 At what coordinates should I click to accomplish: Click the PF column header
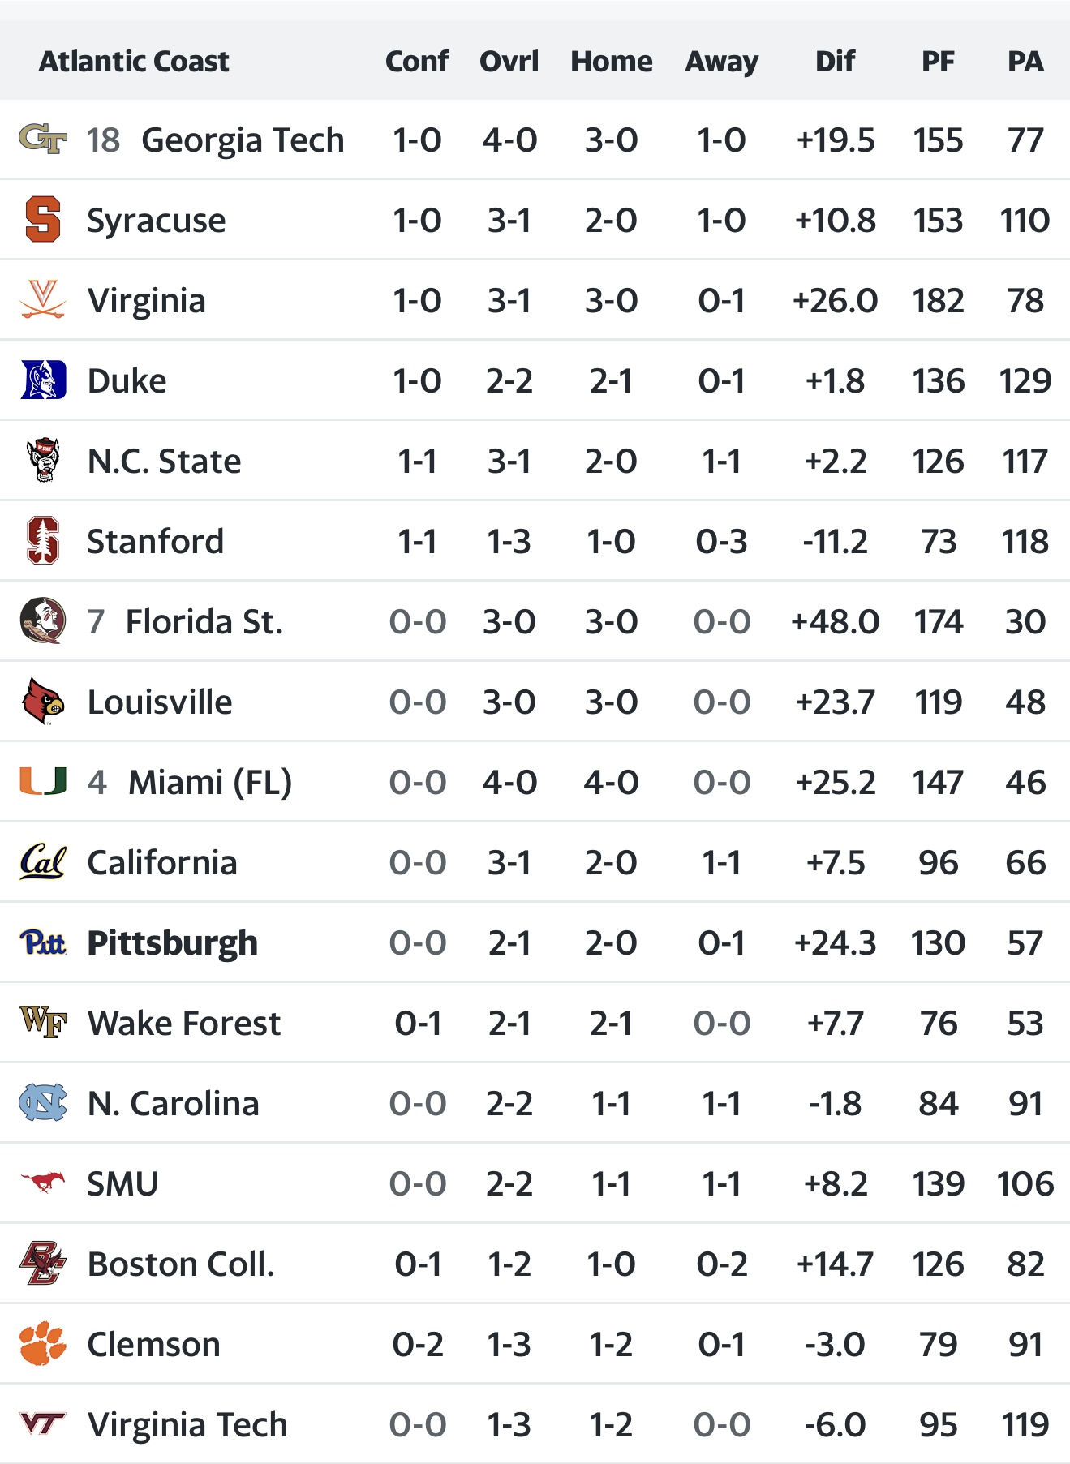click(x=938, y=62)
